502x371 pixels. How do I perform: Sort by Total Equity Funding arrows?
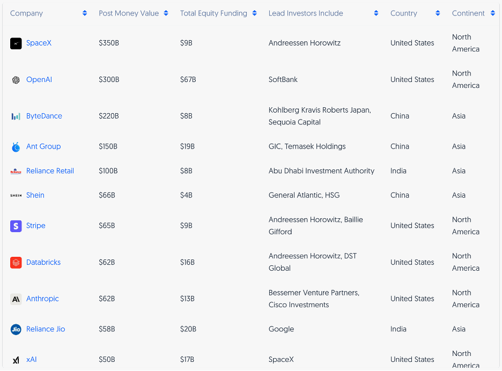[x=254, y=13]
